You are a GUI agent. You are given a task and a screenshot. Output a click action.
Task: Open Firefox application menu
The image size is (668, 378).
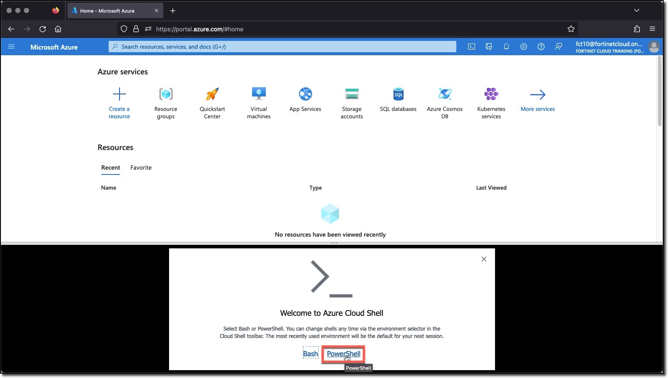pos(652,29)
